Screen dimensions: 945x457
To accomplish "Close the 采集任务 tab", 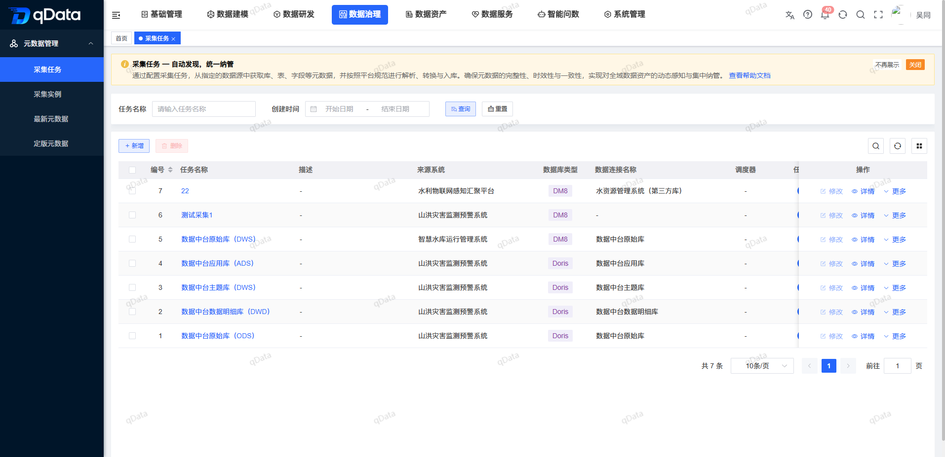I will click(173, 39).
